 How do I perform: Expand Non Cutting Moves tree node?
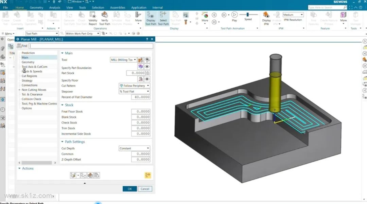tap(19, 90)
